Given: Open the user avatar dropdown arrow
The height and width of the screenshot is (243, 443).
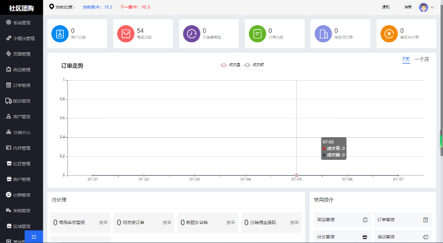Looking at the screenshot, I should click(x=432, y=7).
